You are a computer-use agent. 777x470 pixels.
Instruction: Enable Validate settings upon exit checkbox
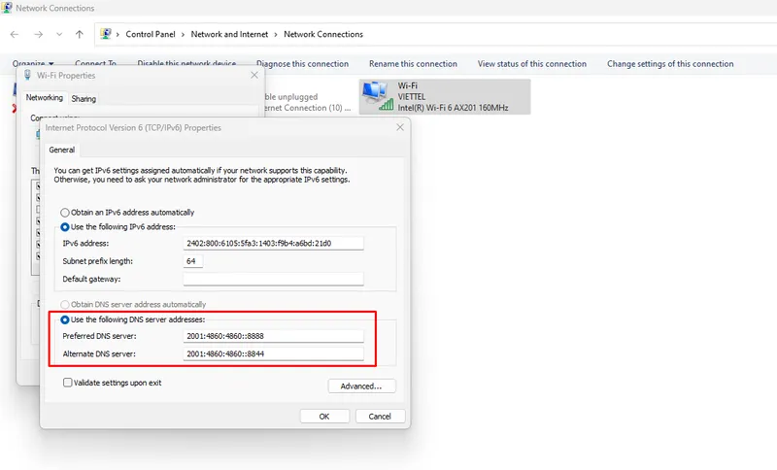point(68,383)
